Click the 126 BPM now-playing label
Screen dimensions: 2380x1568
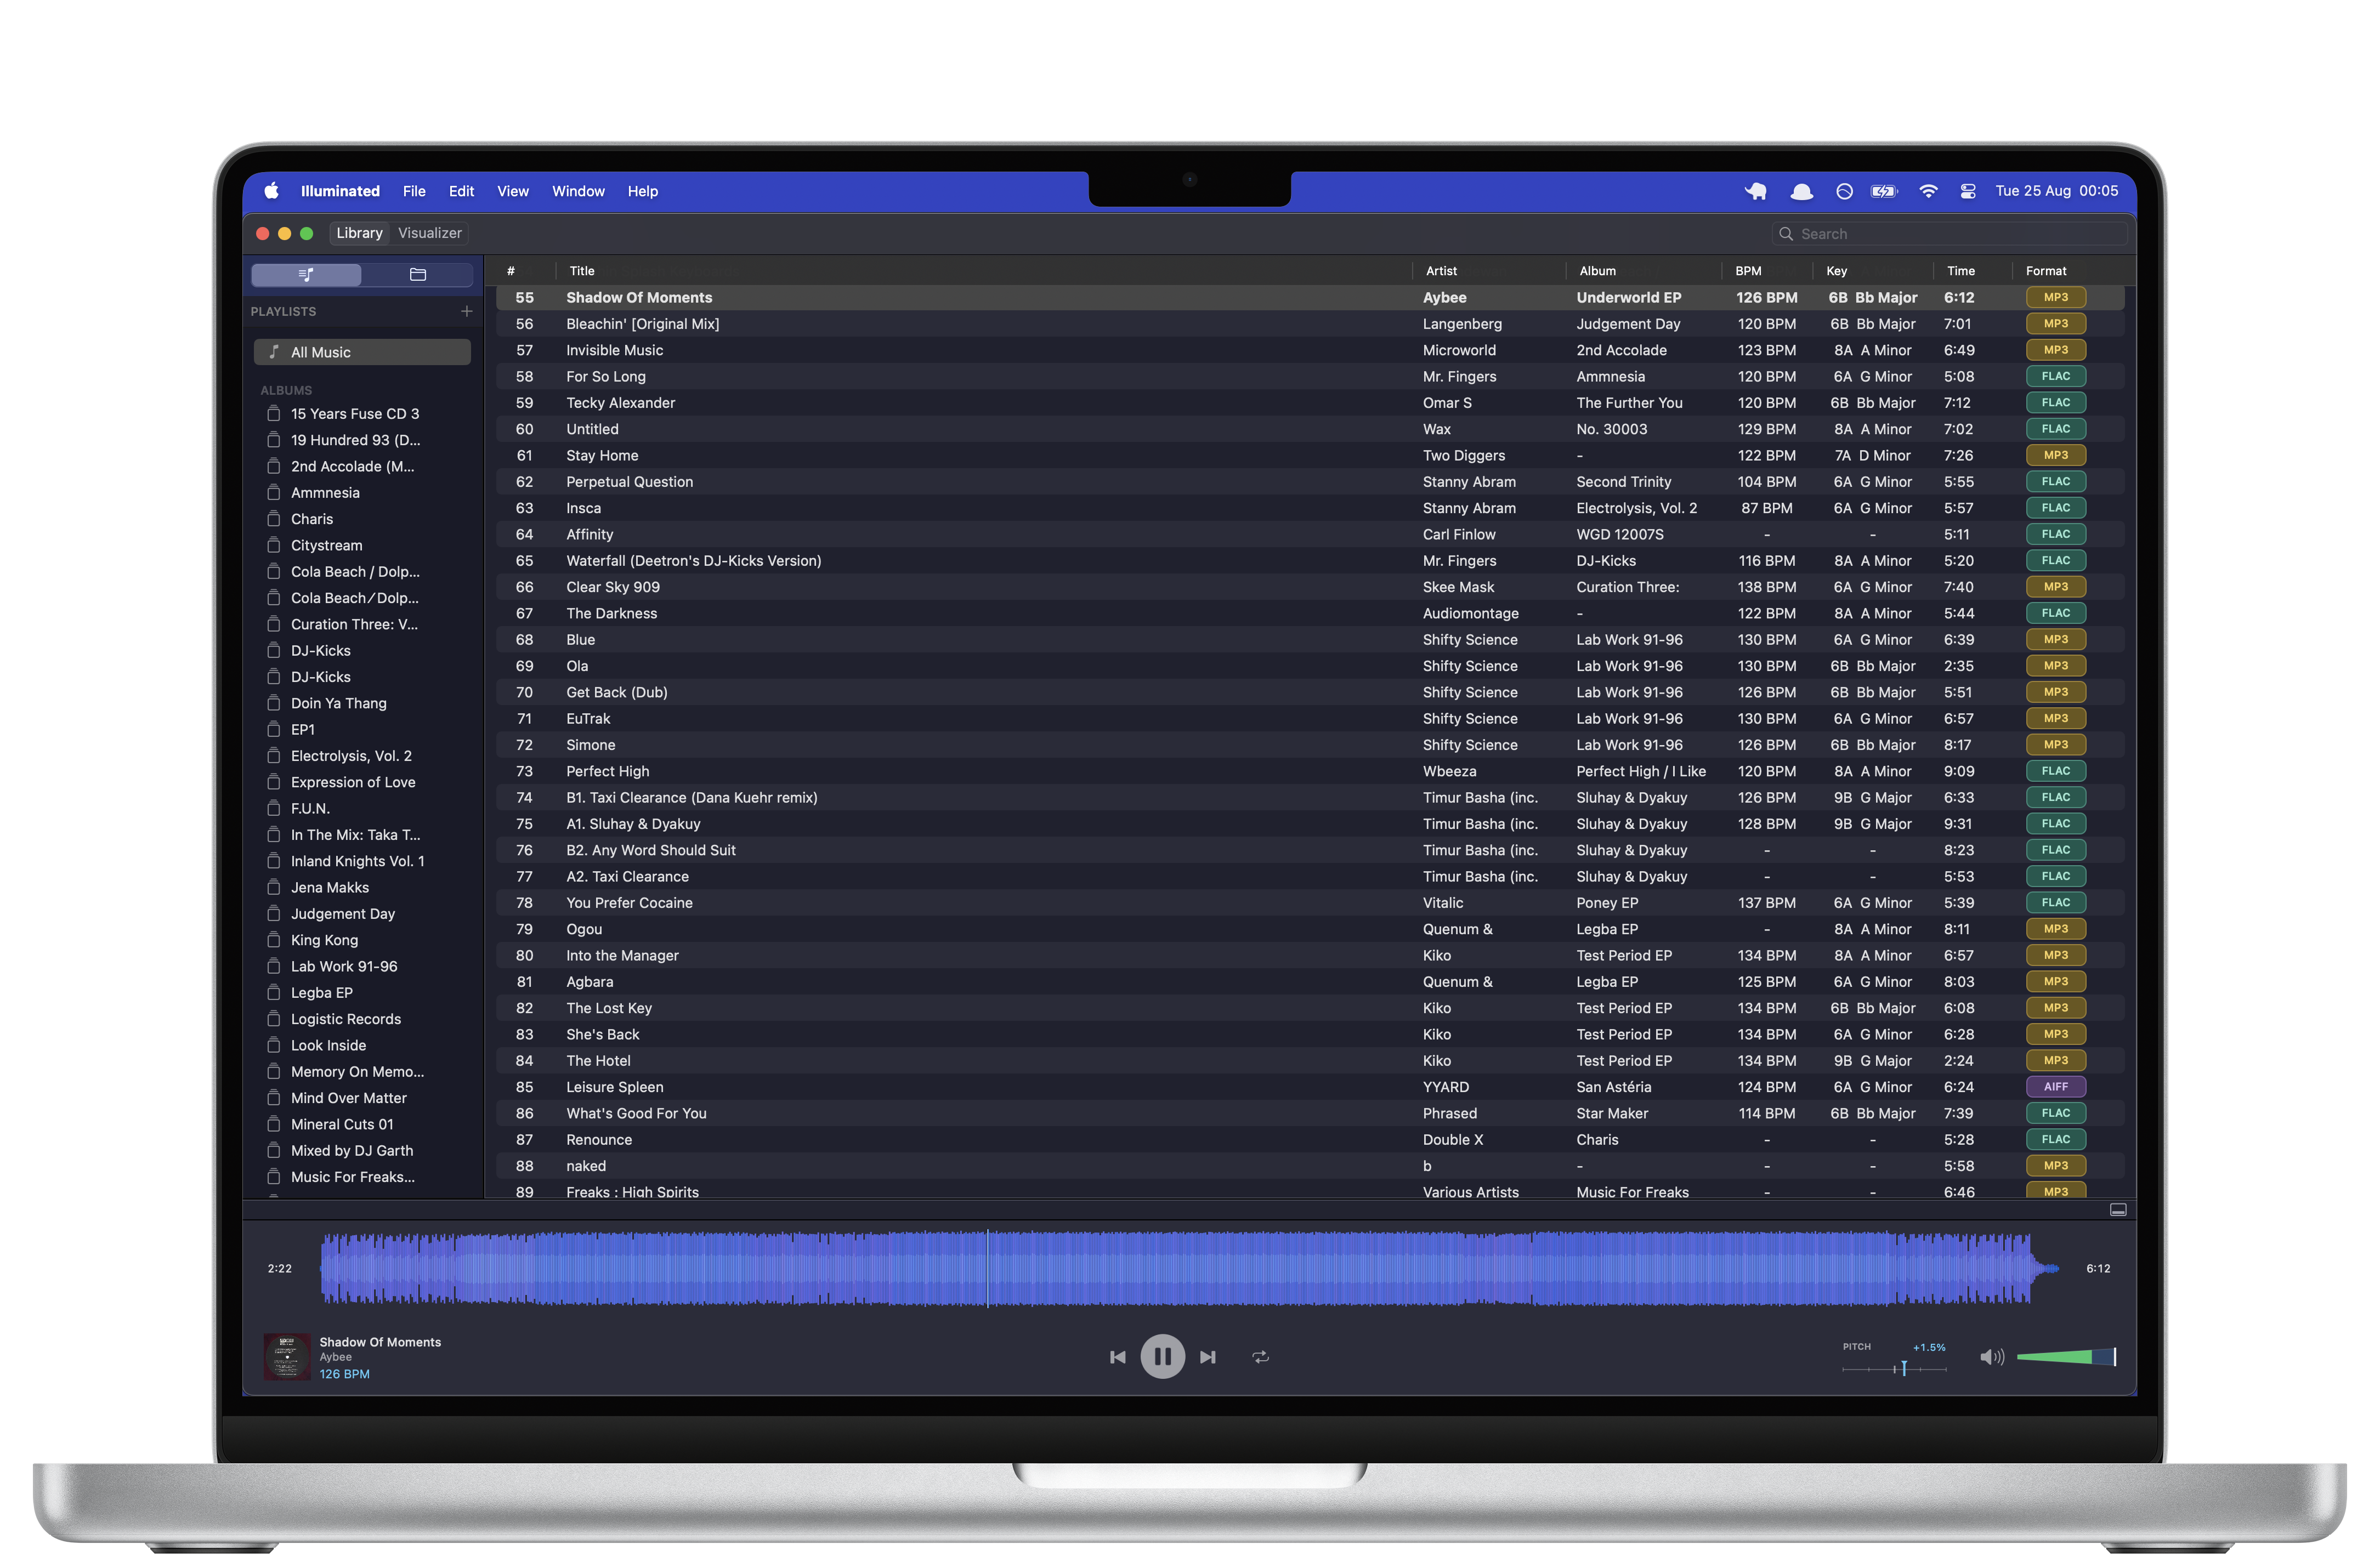344,1374
